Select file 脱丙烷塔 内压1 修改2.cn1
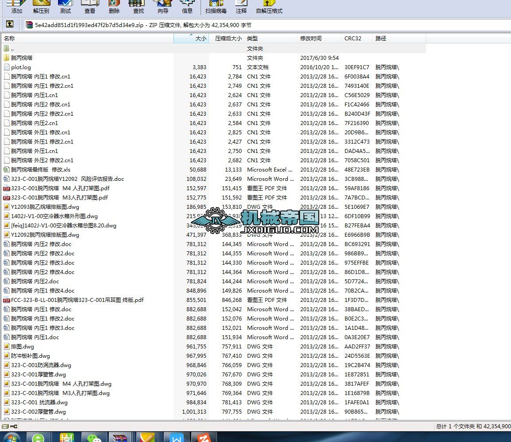Screen dimensions: 511x442 [43, 86]
